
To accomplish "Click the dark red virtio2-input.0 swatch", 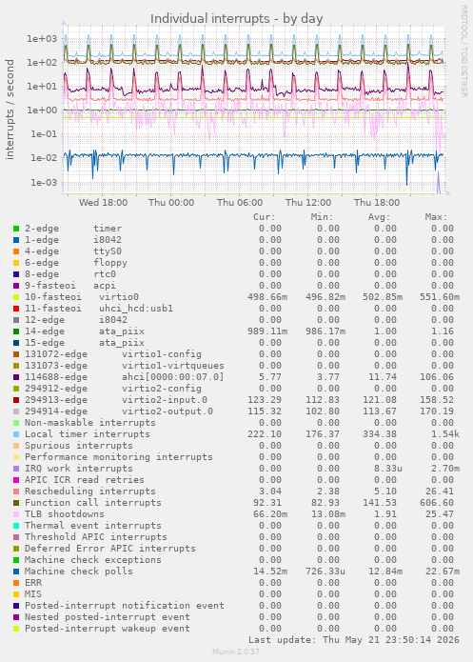I will click(16, 400).
